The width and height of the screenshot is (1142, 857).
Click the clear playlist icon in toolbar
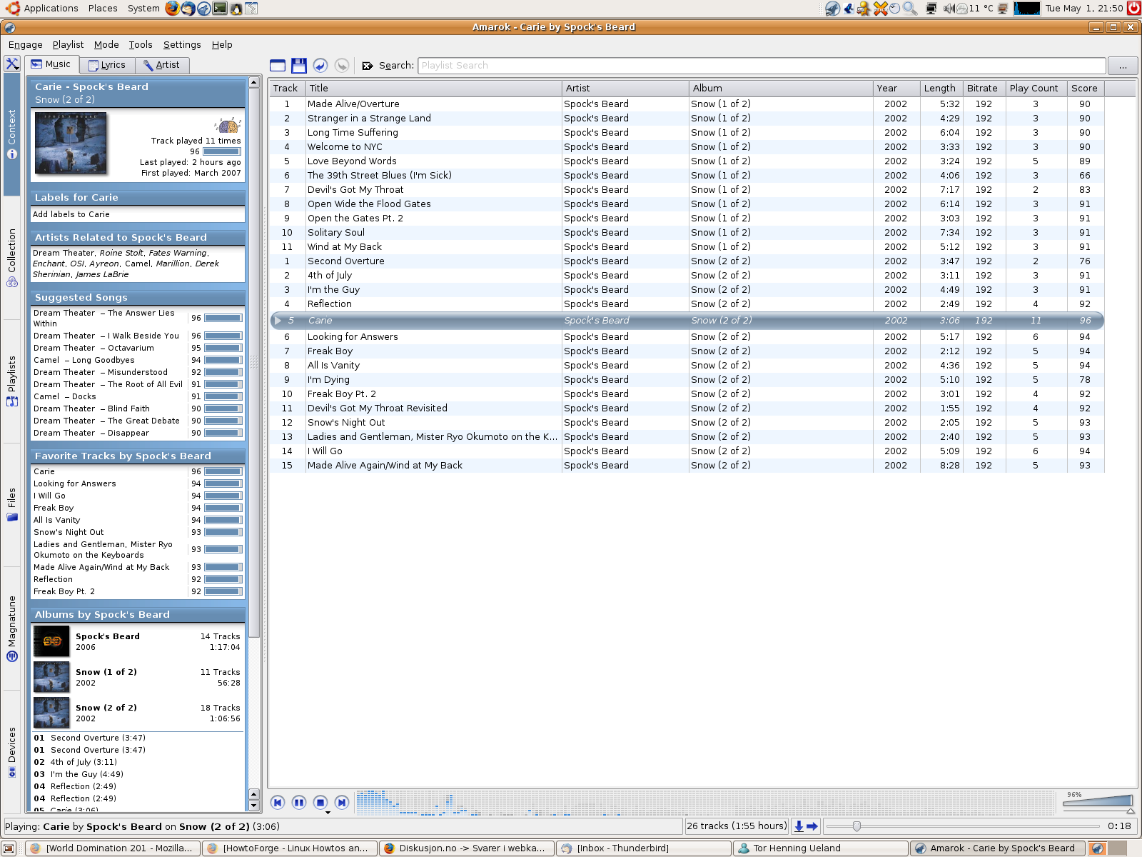[x=278, y=66]
